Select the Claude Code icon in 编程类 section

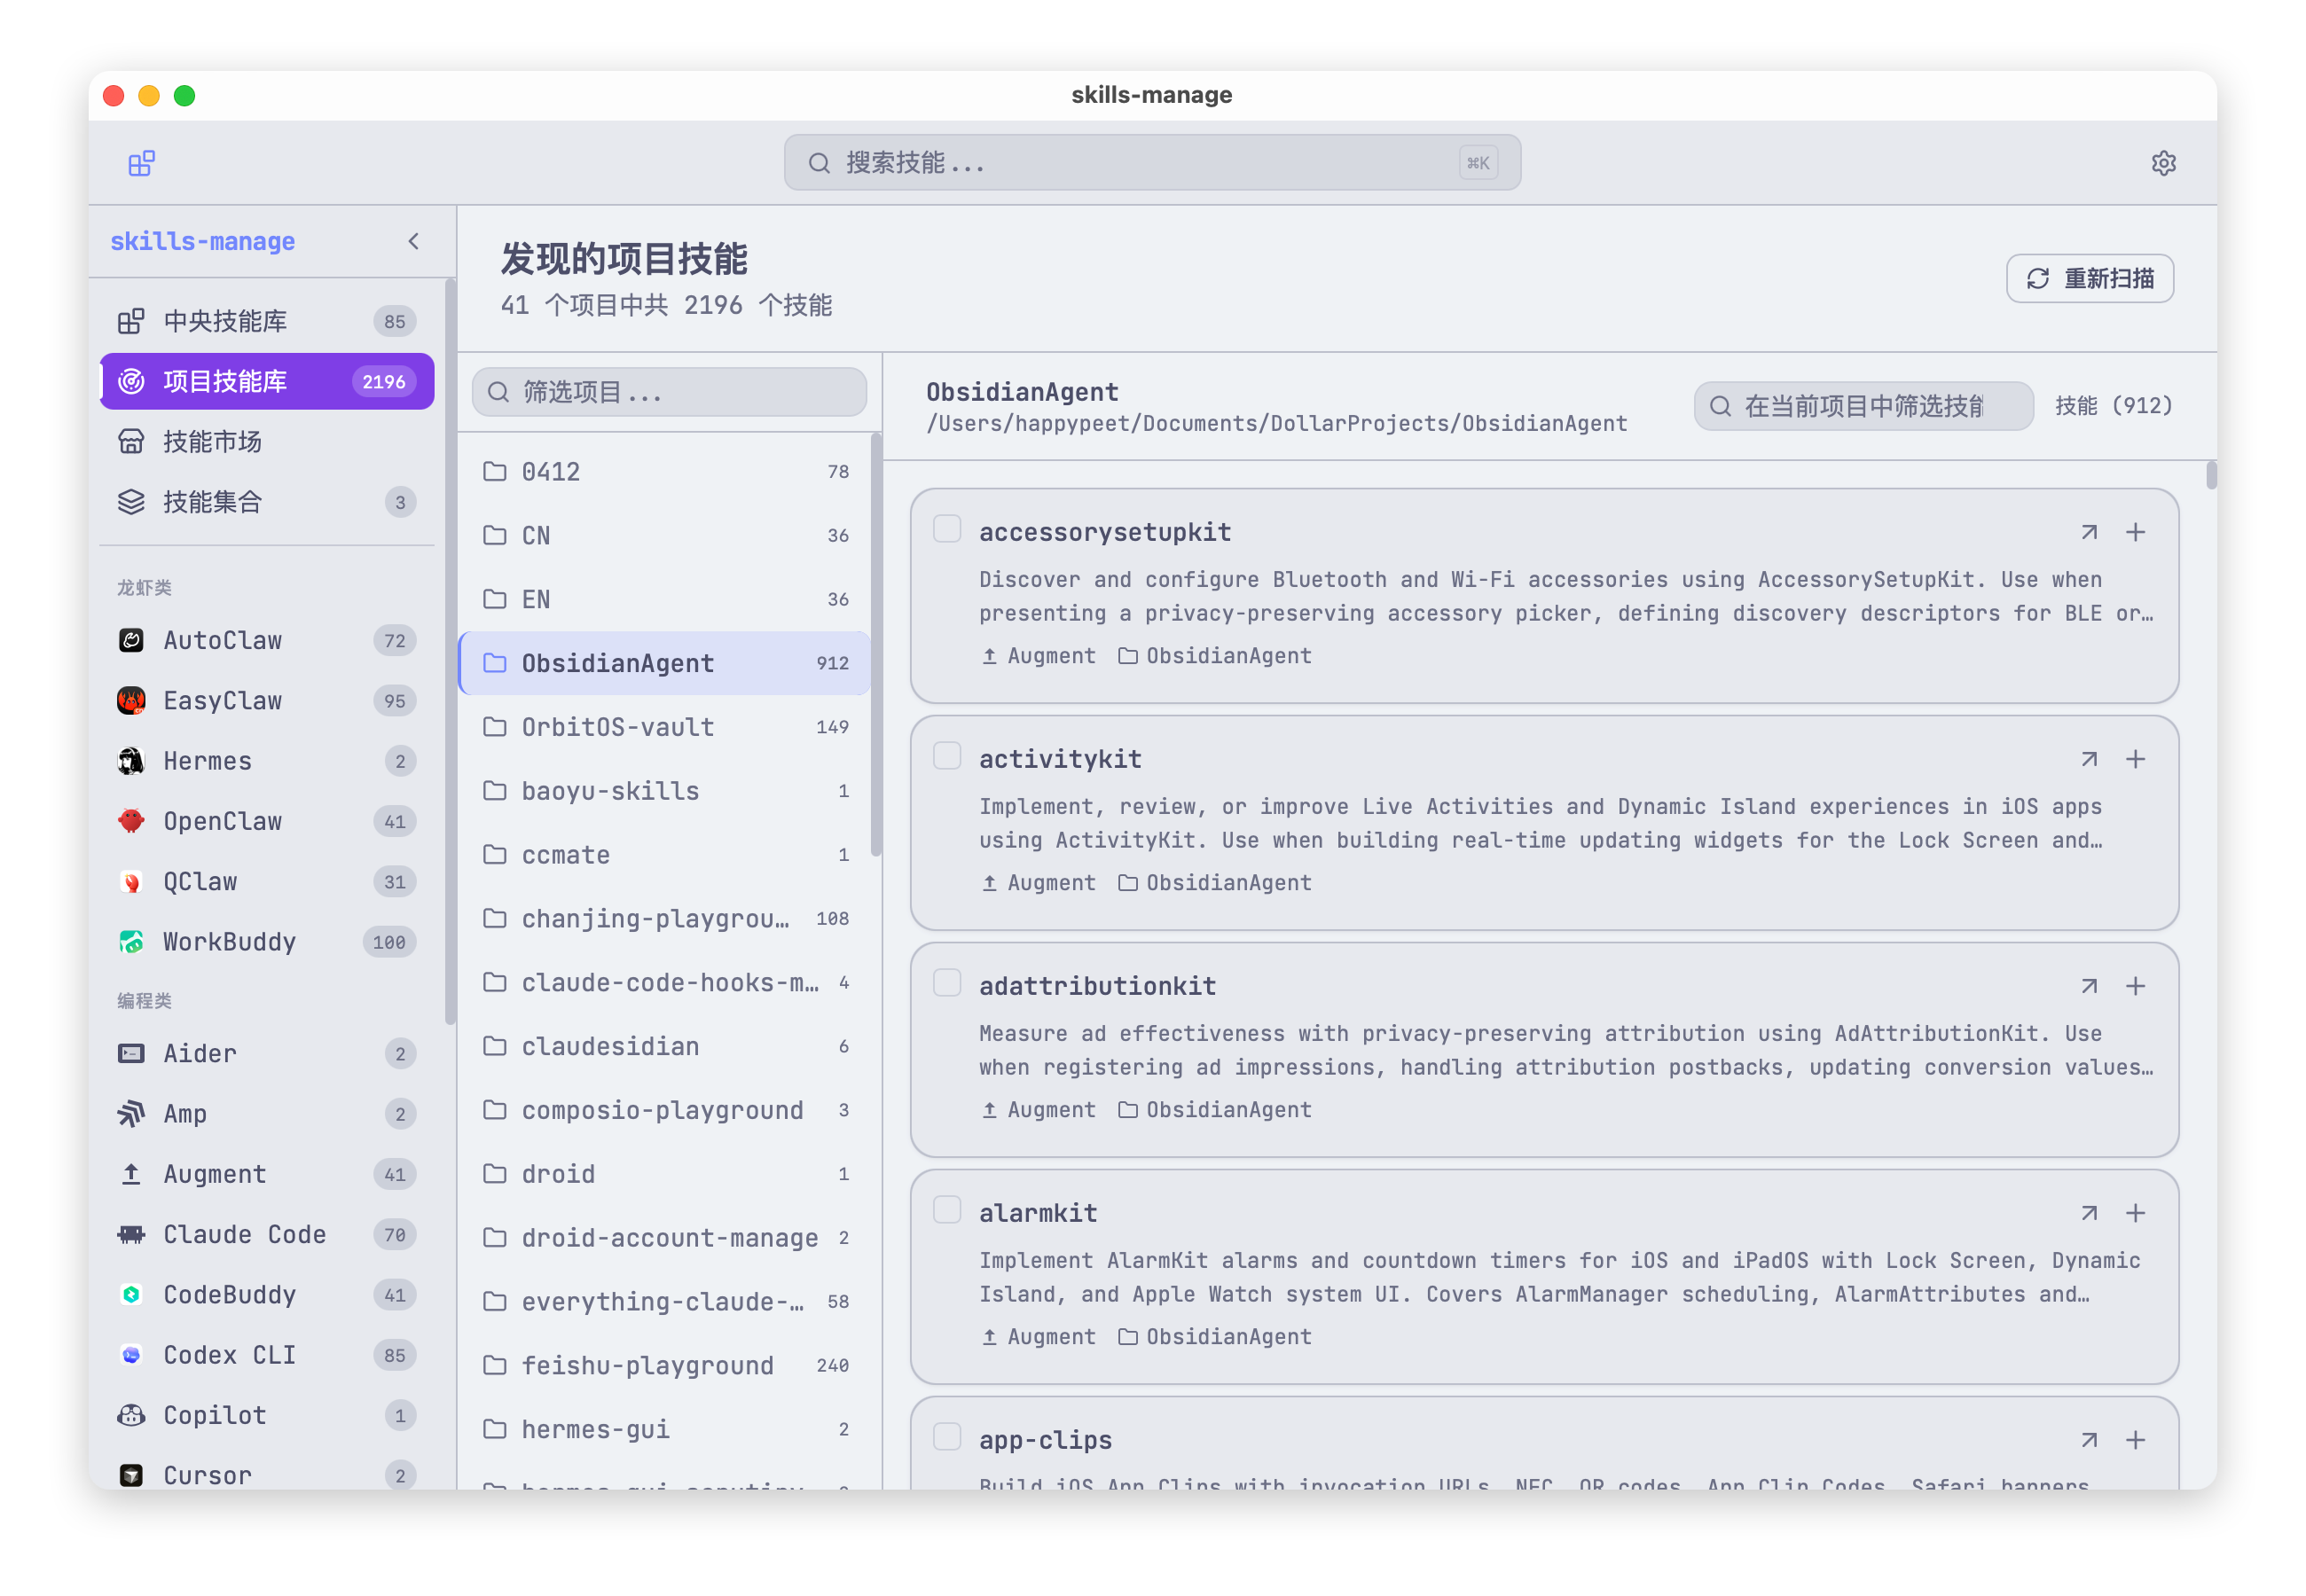[x=131, y=1234]
